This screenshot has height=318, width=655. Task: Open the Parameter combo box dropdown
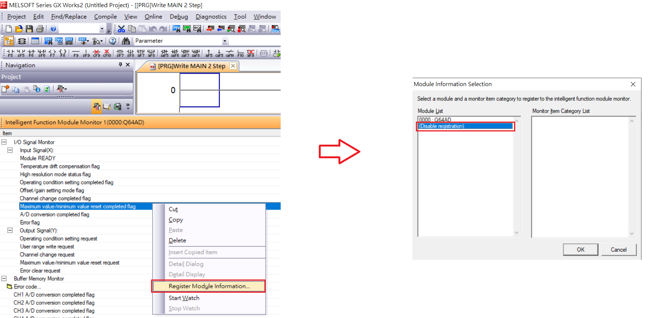coord(225,41)
